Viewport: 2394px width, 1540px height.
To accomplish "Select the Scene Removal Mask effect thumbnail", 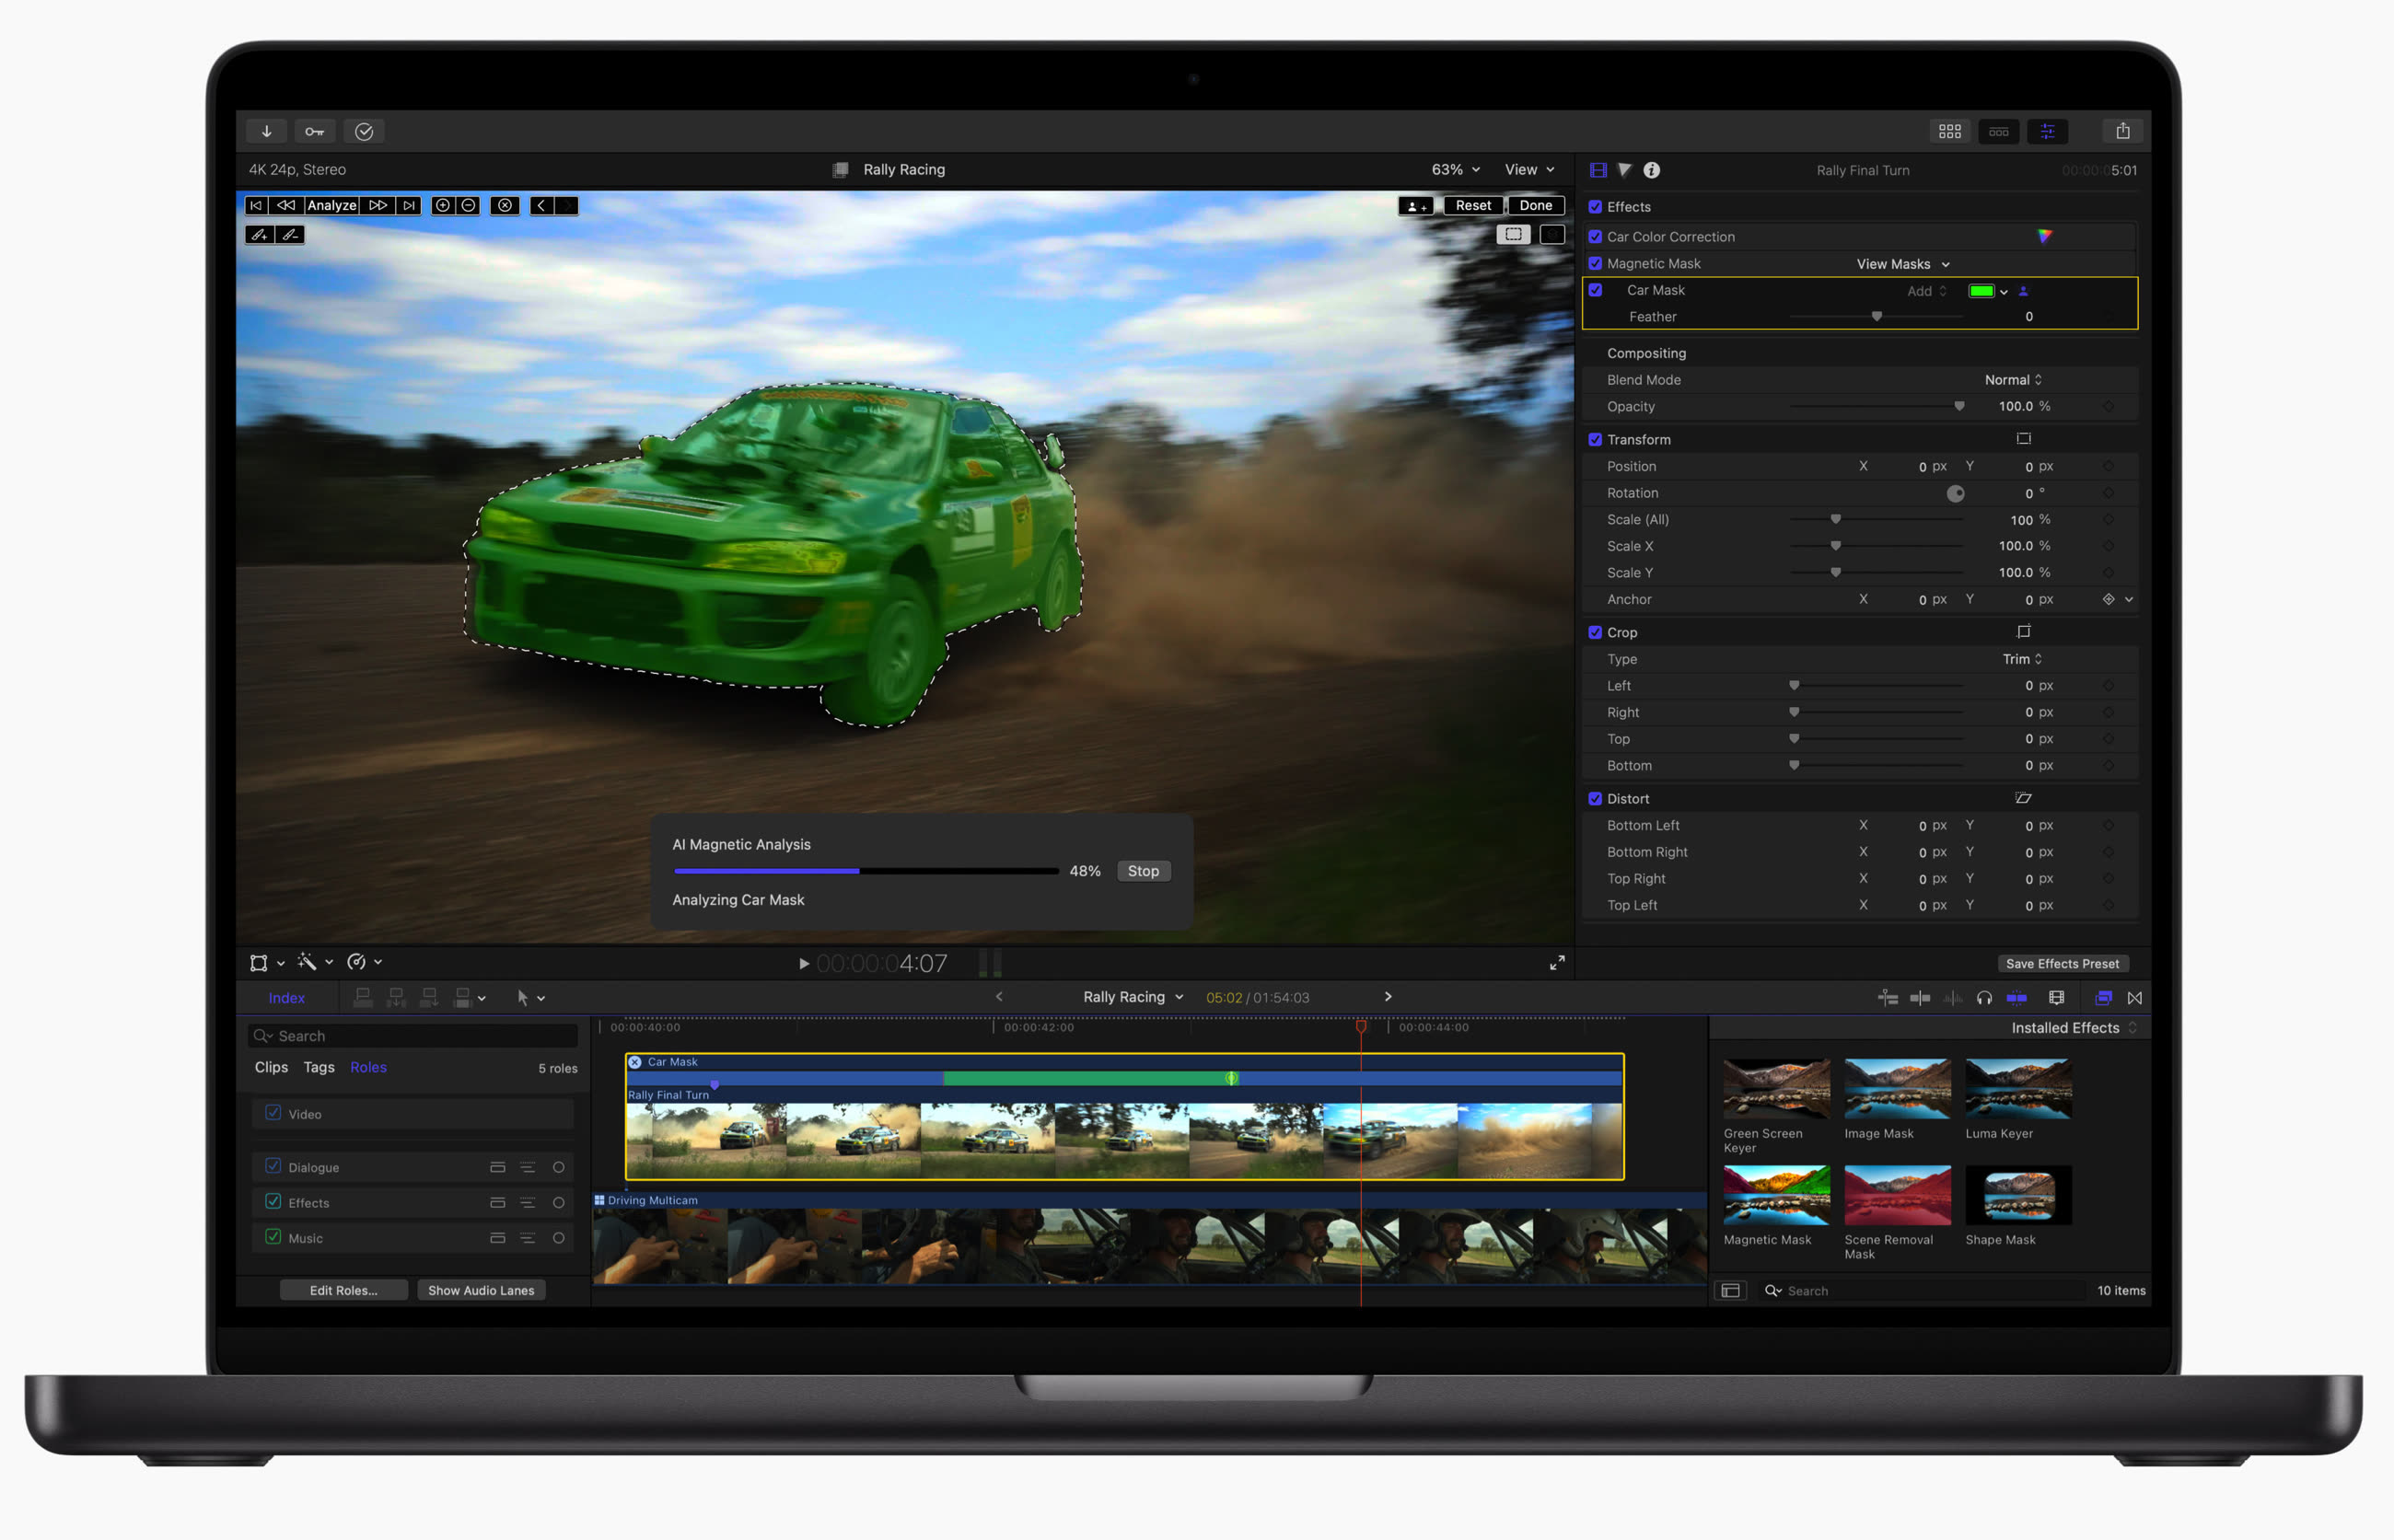I will tap(1896, 1196).
